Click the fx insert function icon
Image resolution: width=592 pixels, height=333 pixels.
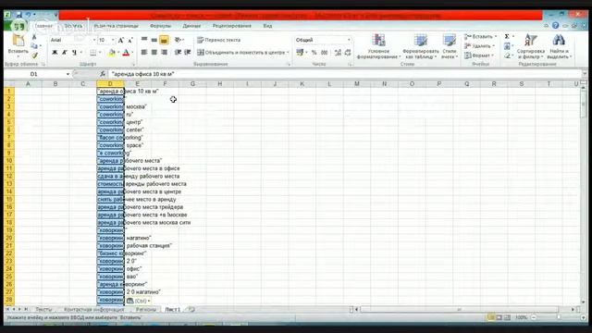[103, 74]
